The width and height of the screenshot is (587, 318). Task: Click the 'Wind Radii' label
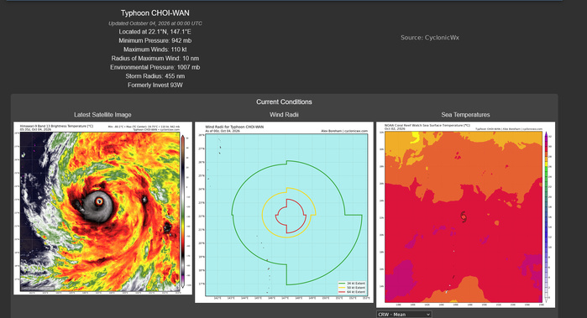pyautogui.click(x=284, y=114)
